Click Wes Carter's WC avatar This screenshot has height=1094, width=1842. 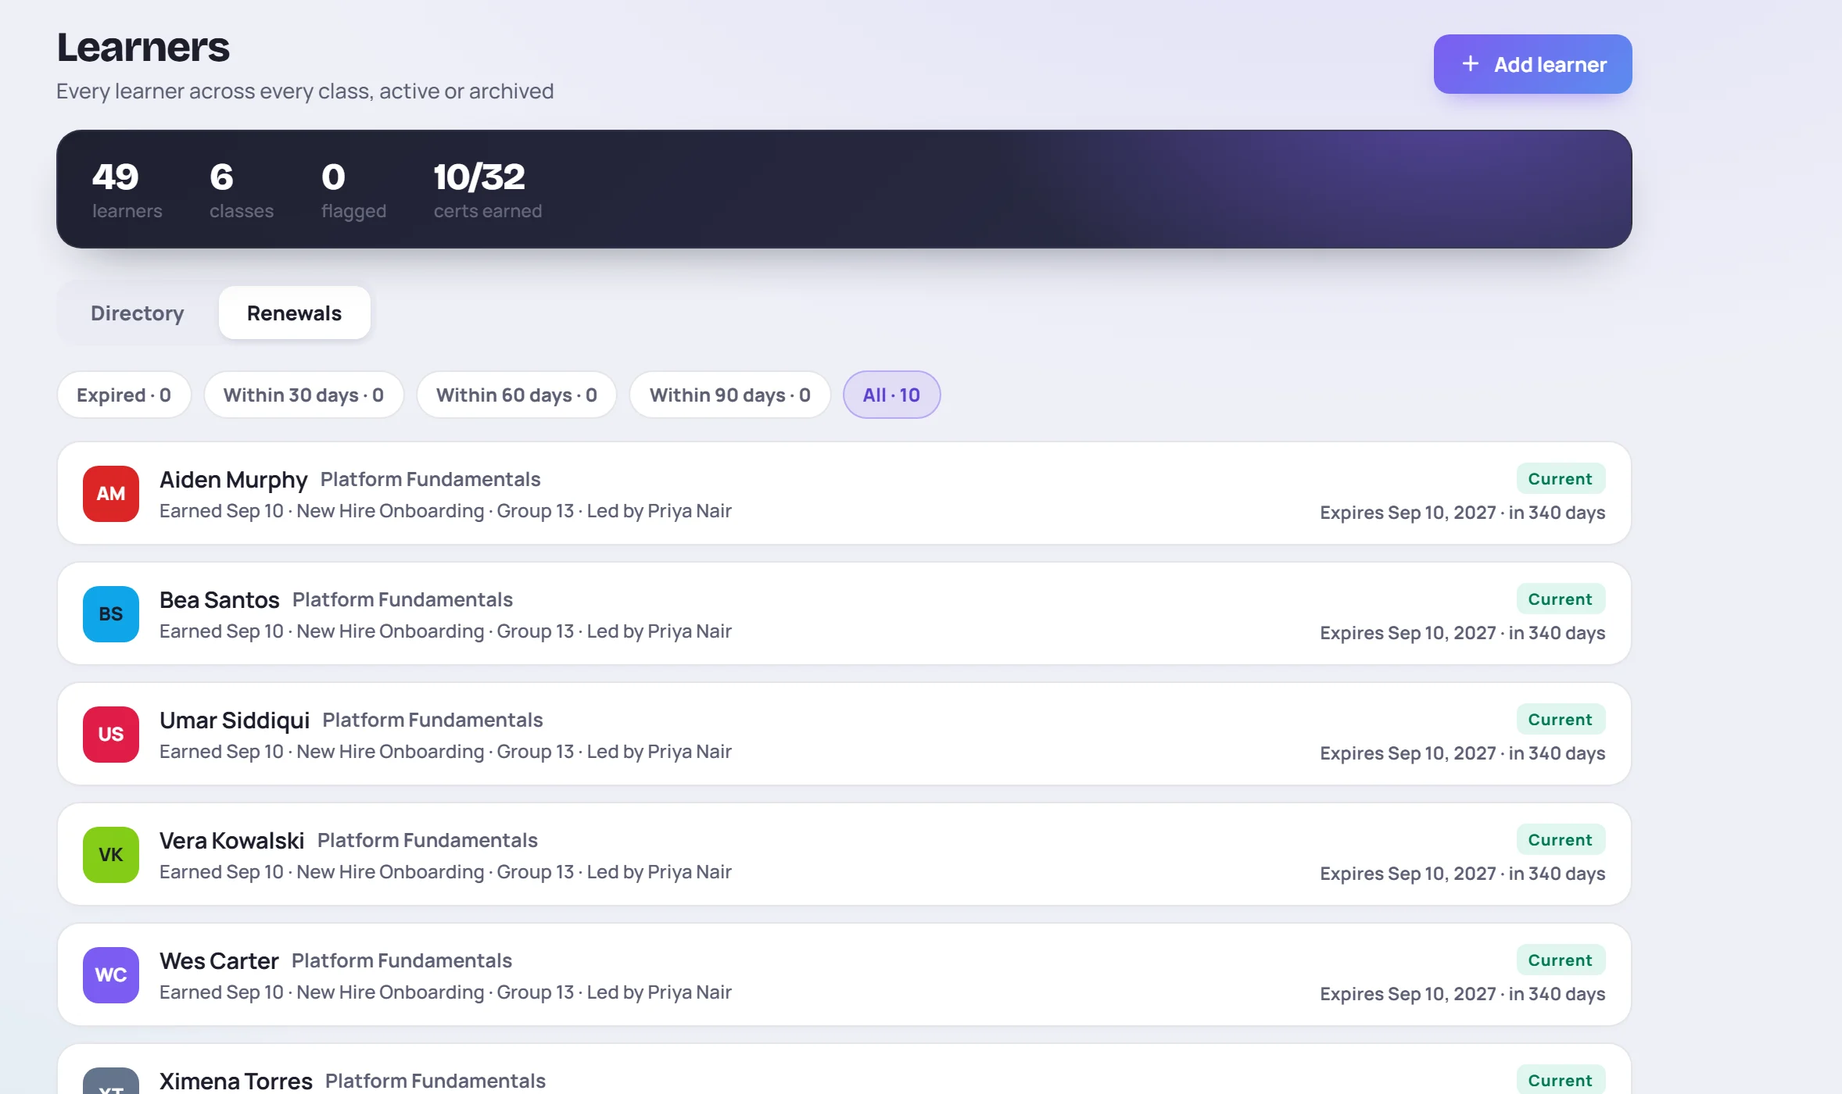111,975
